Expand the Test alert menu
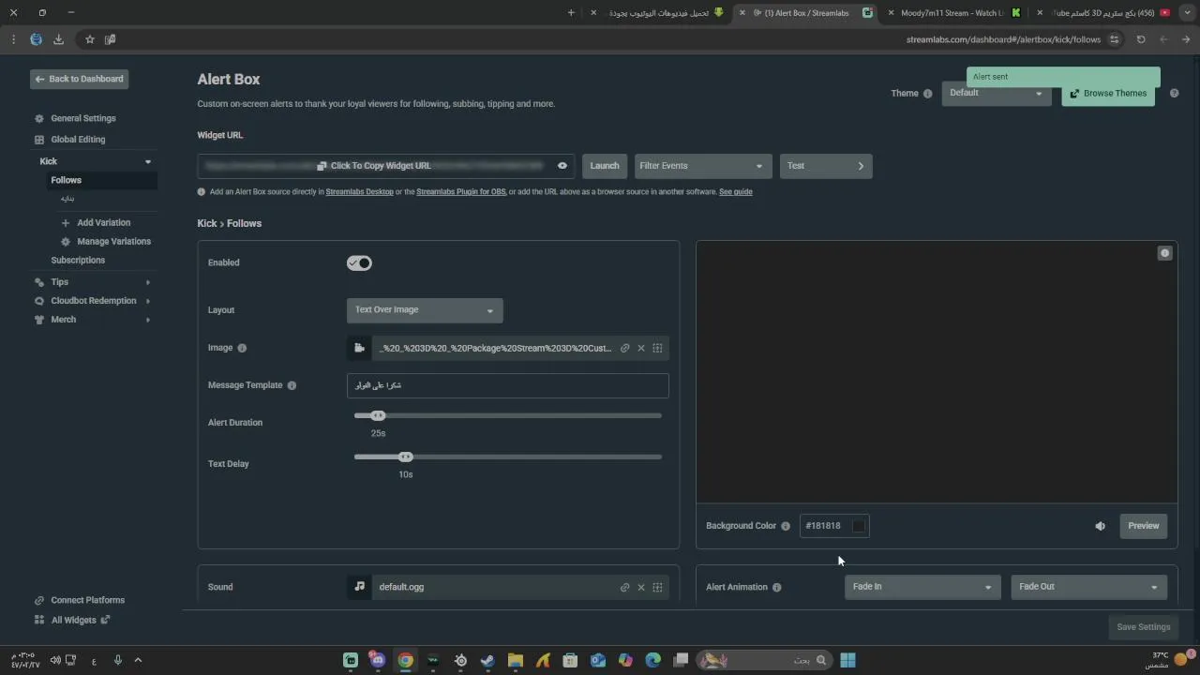Screen dimensions: 1200x675 point(826,166)
